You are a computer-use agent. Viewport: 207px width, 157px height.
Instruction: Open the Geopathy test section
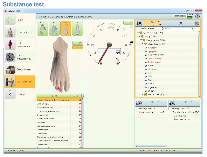point(10,69)
